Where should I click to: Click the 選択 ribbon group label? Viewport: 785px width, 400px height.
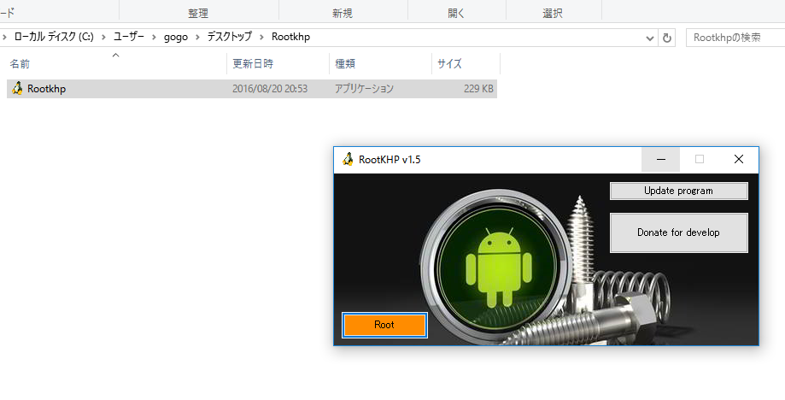[553, 13]
